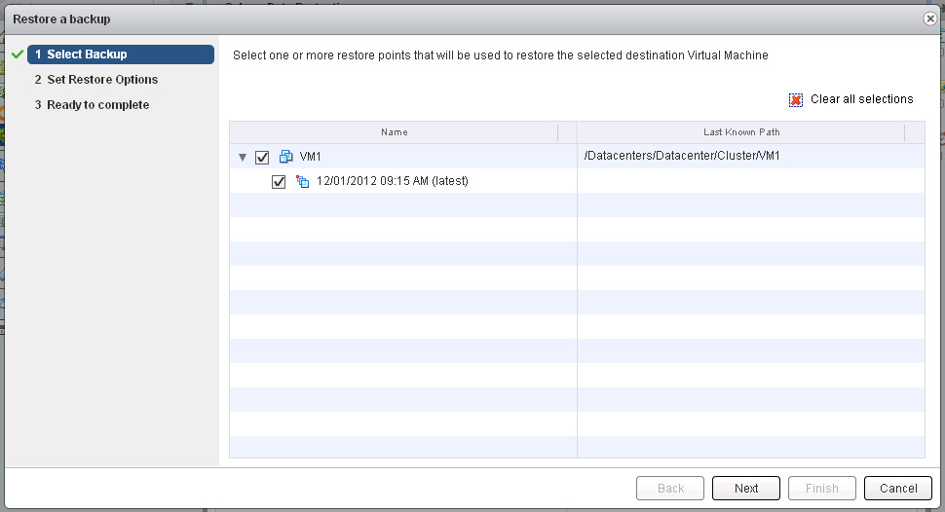
Task: Select the 12/01/2012 09:15 AM (latest) entry
Action: pos(393,181)
